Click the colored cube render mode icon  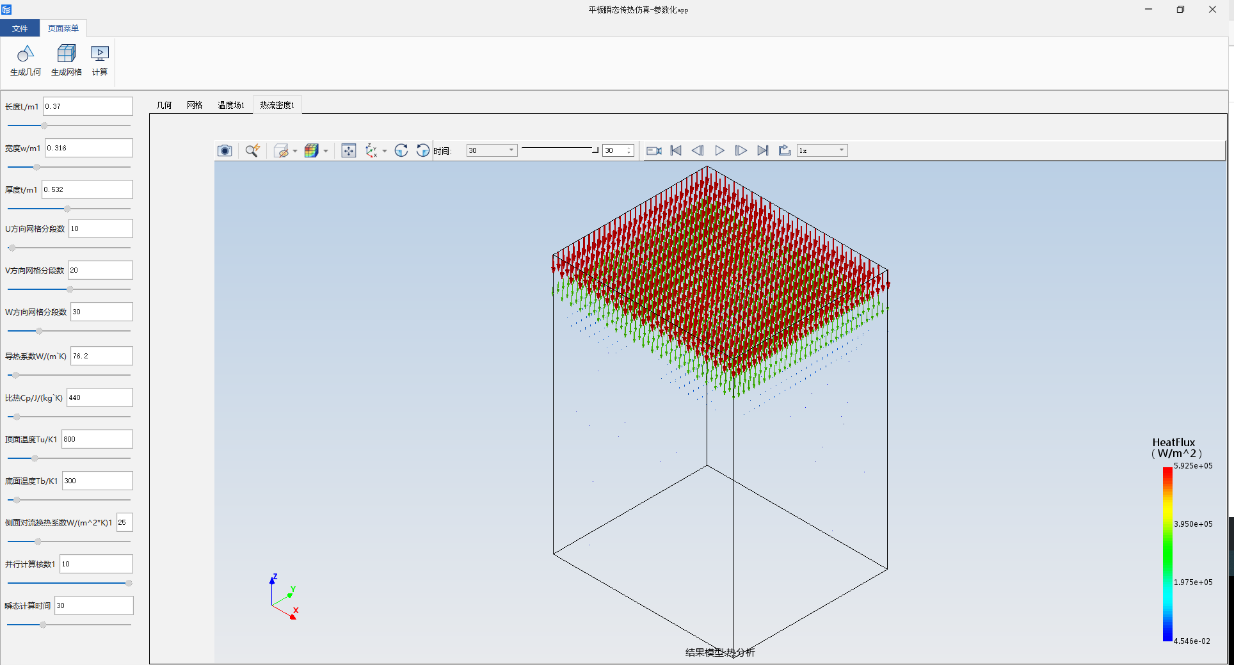(312, 150)
